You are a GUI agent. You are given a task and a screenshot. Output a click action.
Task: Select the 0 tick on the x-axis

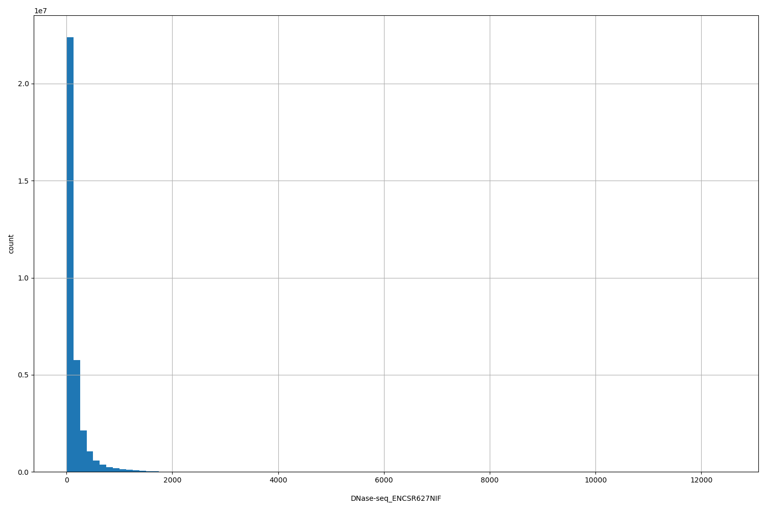pyautogui.click(x=67, y=480)
